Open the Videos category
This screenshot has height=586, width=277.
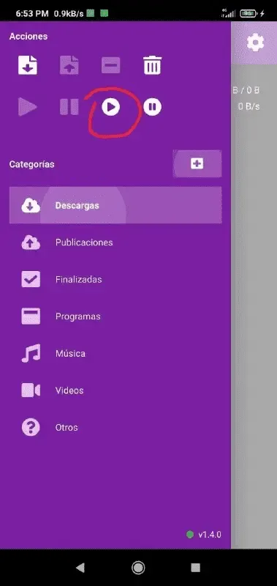click(115, 390)
